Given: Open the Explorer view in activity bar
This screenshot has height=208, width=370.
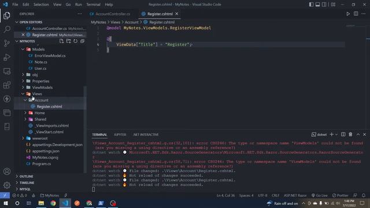Looking at the screenshot, I should 7,16.
